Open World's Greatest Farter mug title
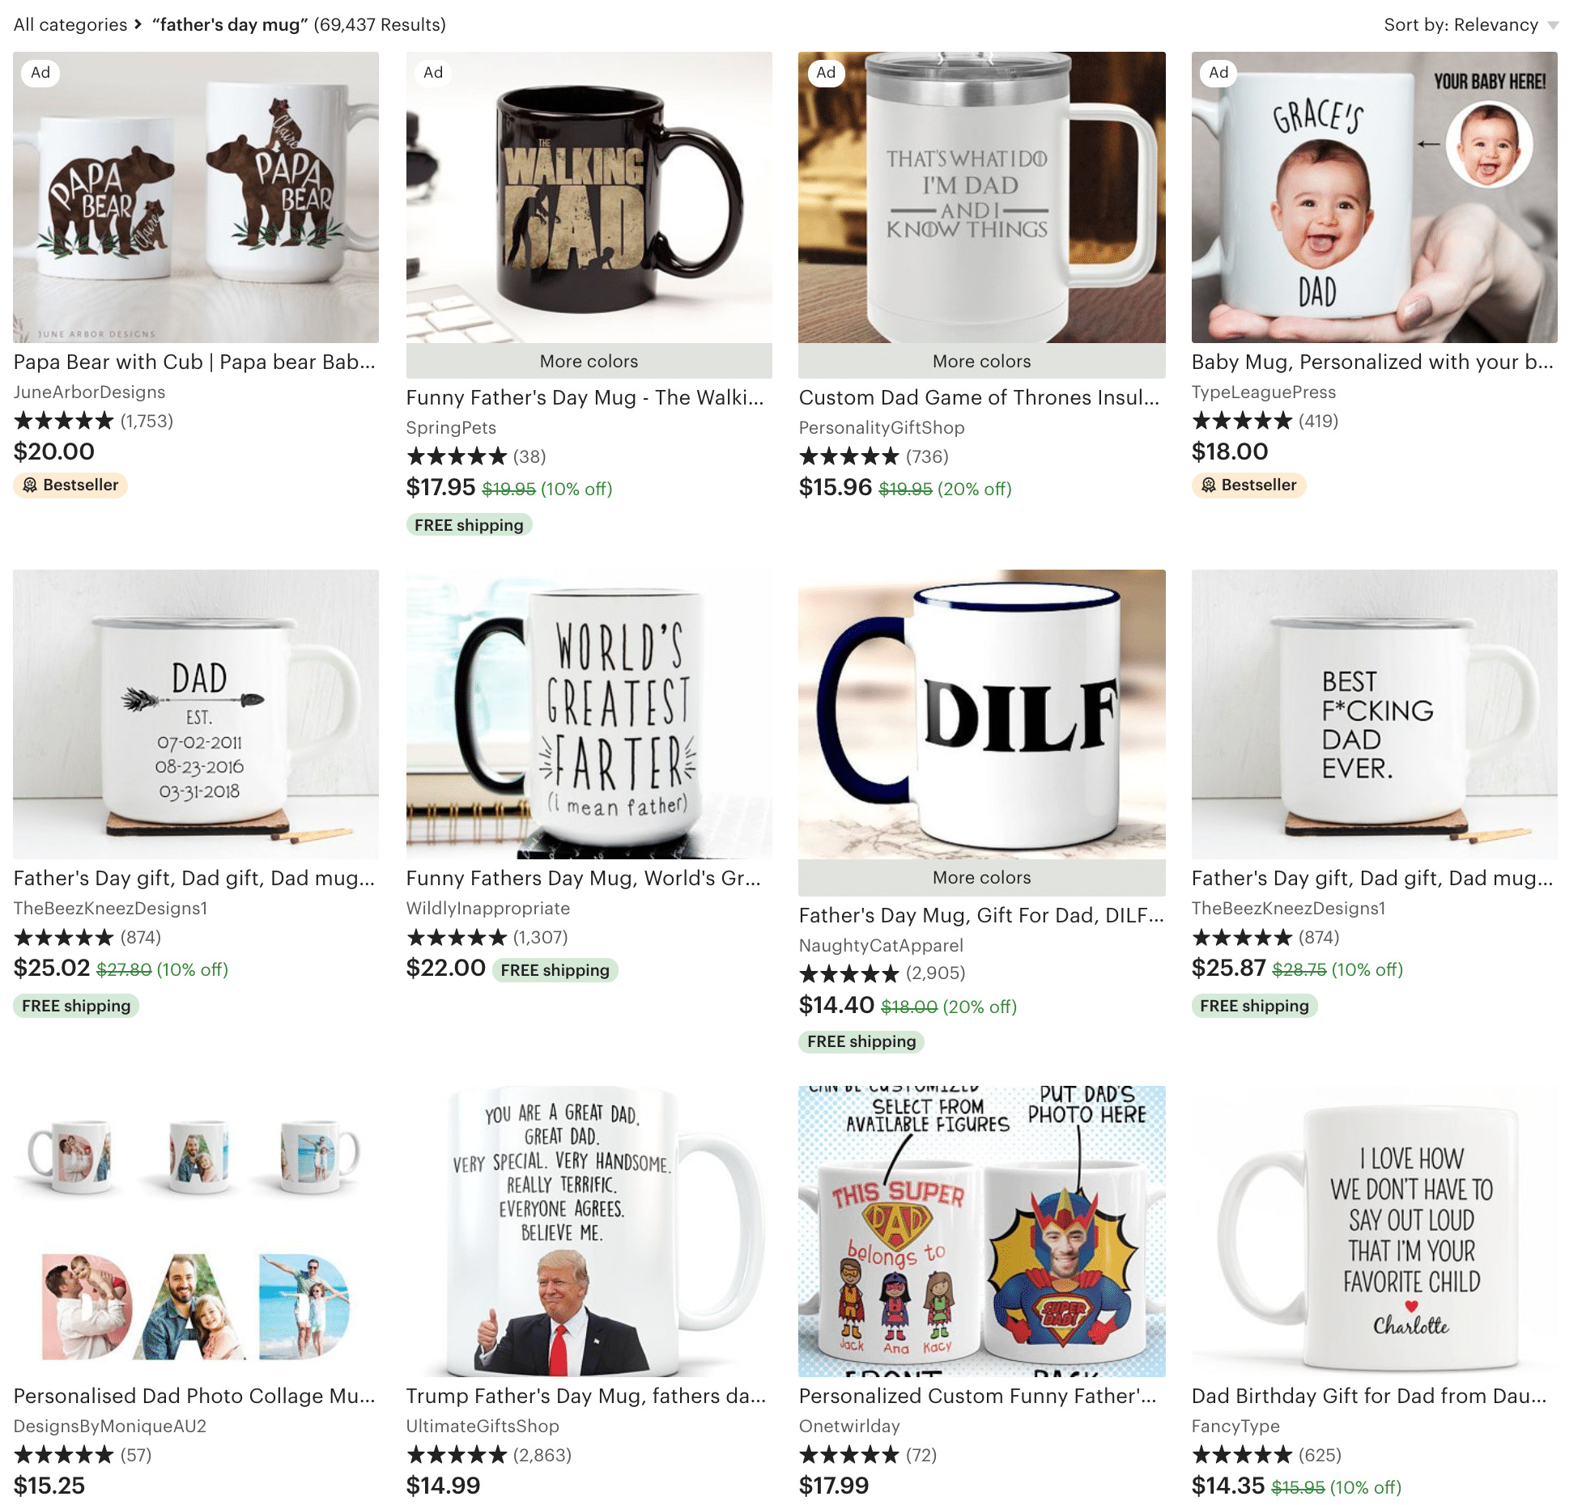This screenshot has height=1505, width=1582. click(x=584, y=878)
